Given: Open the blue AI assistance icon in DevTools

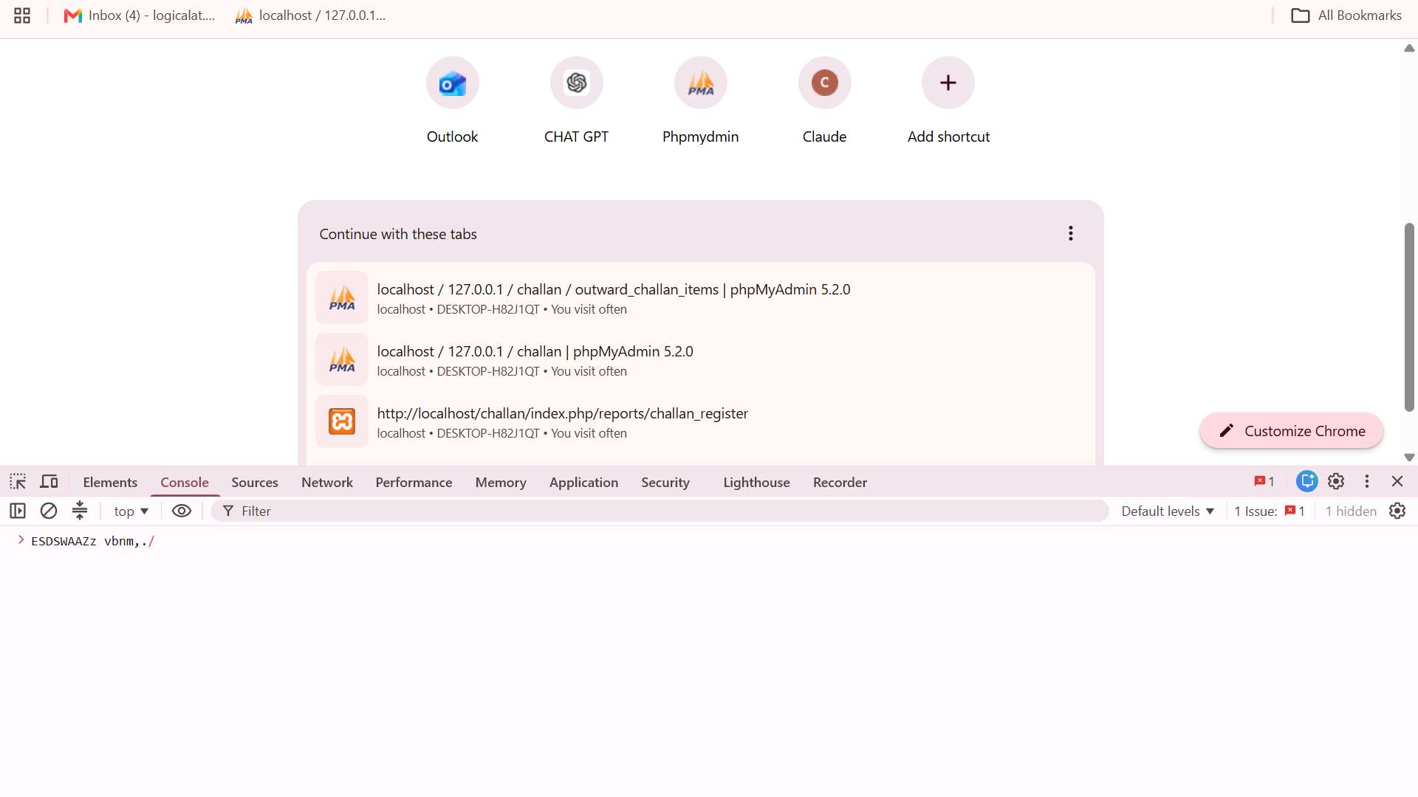Looking at the screenshot, I should (x=1306, y=481).
